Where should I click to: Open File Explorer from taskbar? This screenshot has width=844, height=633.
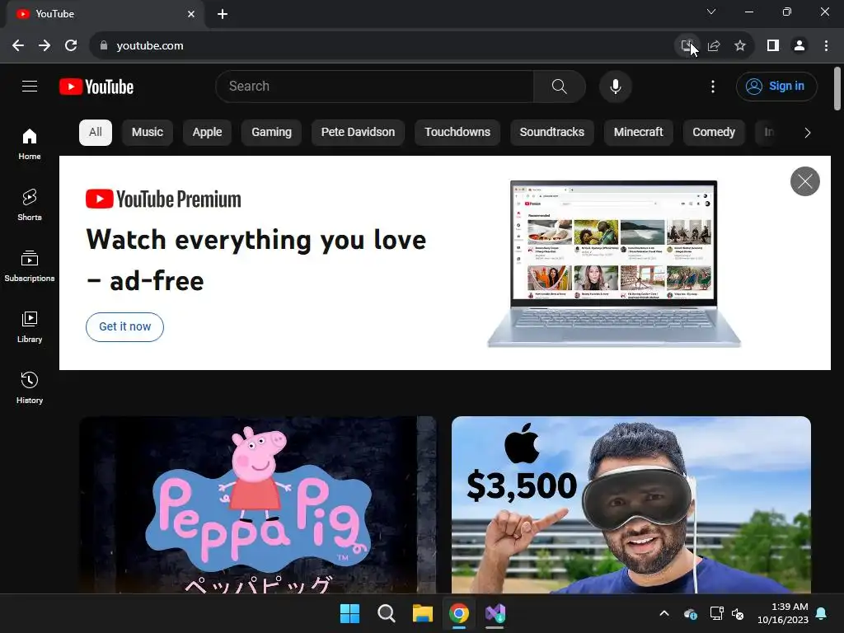tap(423, 613)
